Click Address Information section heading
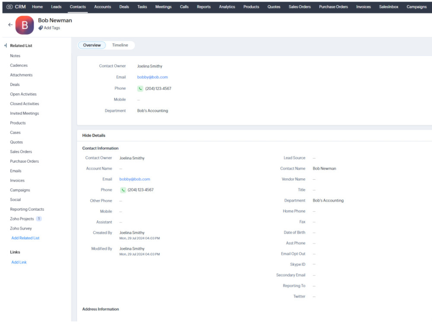Screen dimensions: 432x324 point(101,309)
